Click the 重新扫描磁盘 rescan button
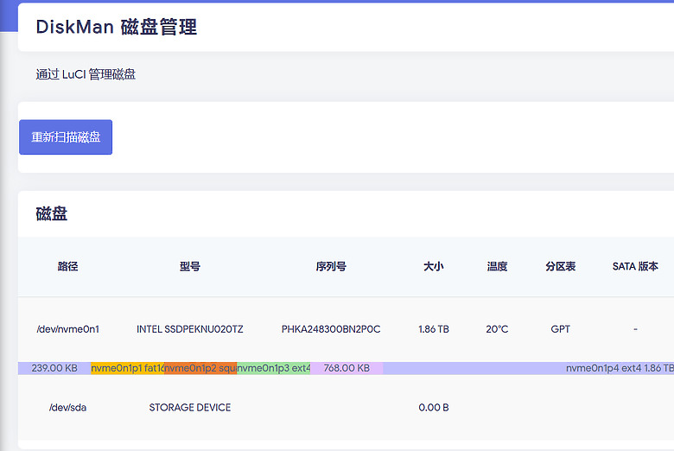This screenshot has height=451, width=674. click(66, 137)
